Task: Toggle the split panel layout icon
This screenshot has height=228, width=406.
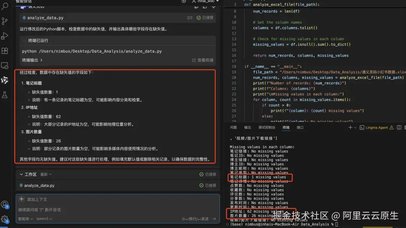Action: 399,127
